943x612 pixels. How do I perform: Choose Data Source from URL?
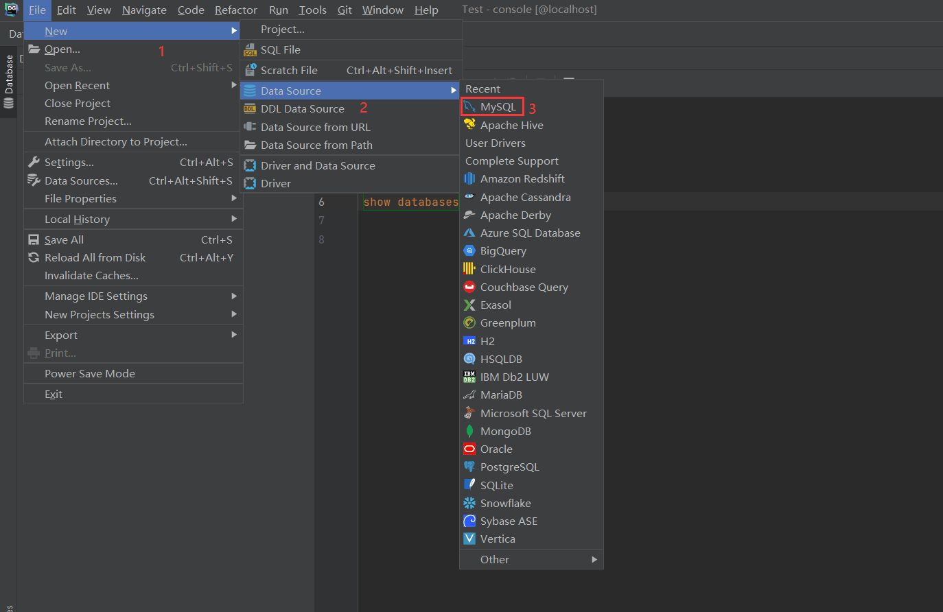(315, 127)
